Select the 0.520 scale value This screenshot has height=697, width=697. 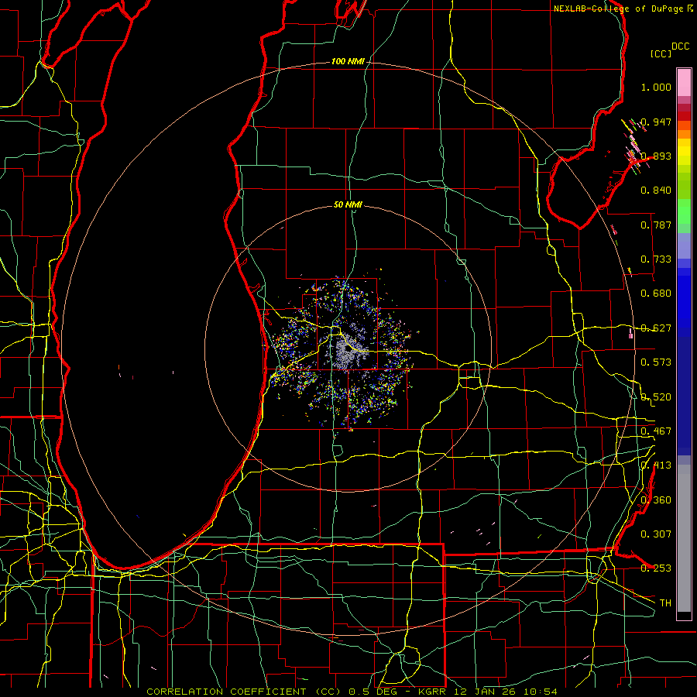[656, 397]
